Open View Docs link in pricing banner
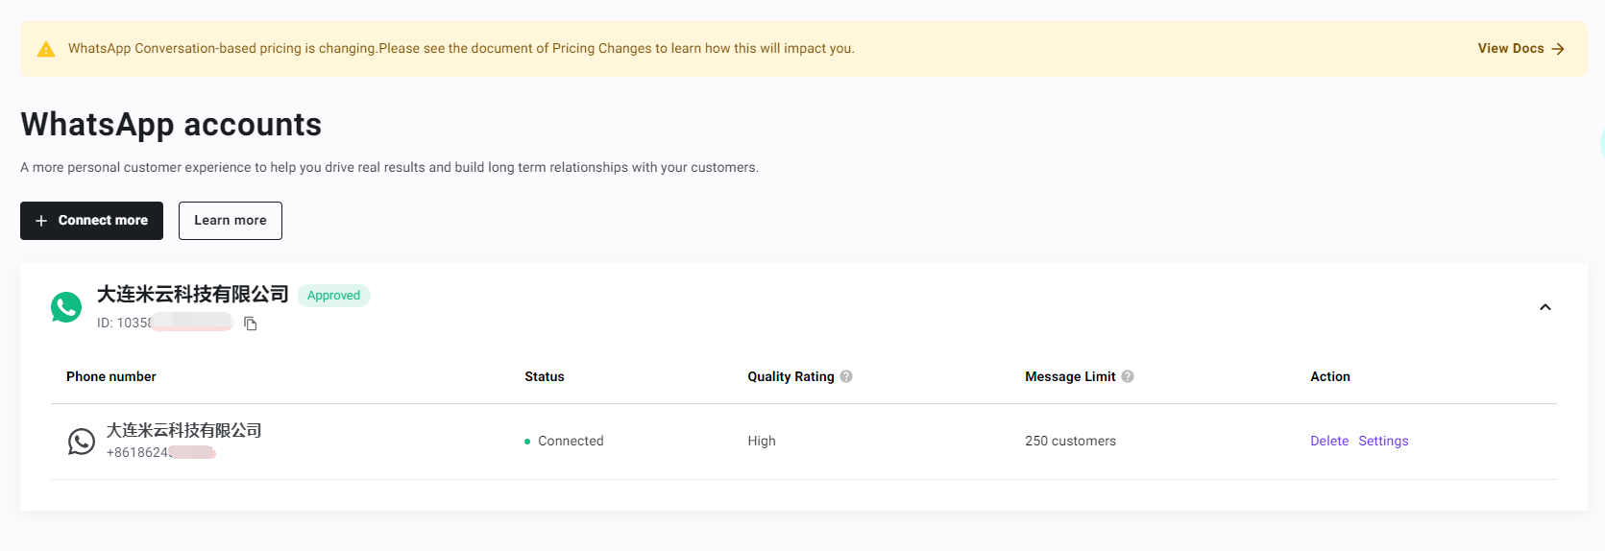 point(1510,49)
